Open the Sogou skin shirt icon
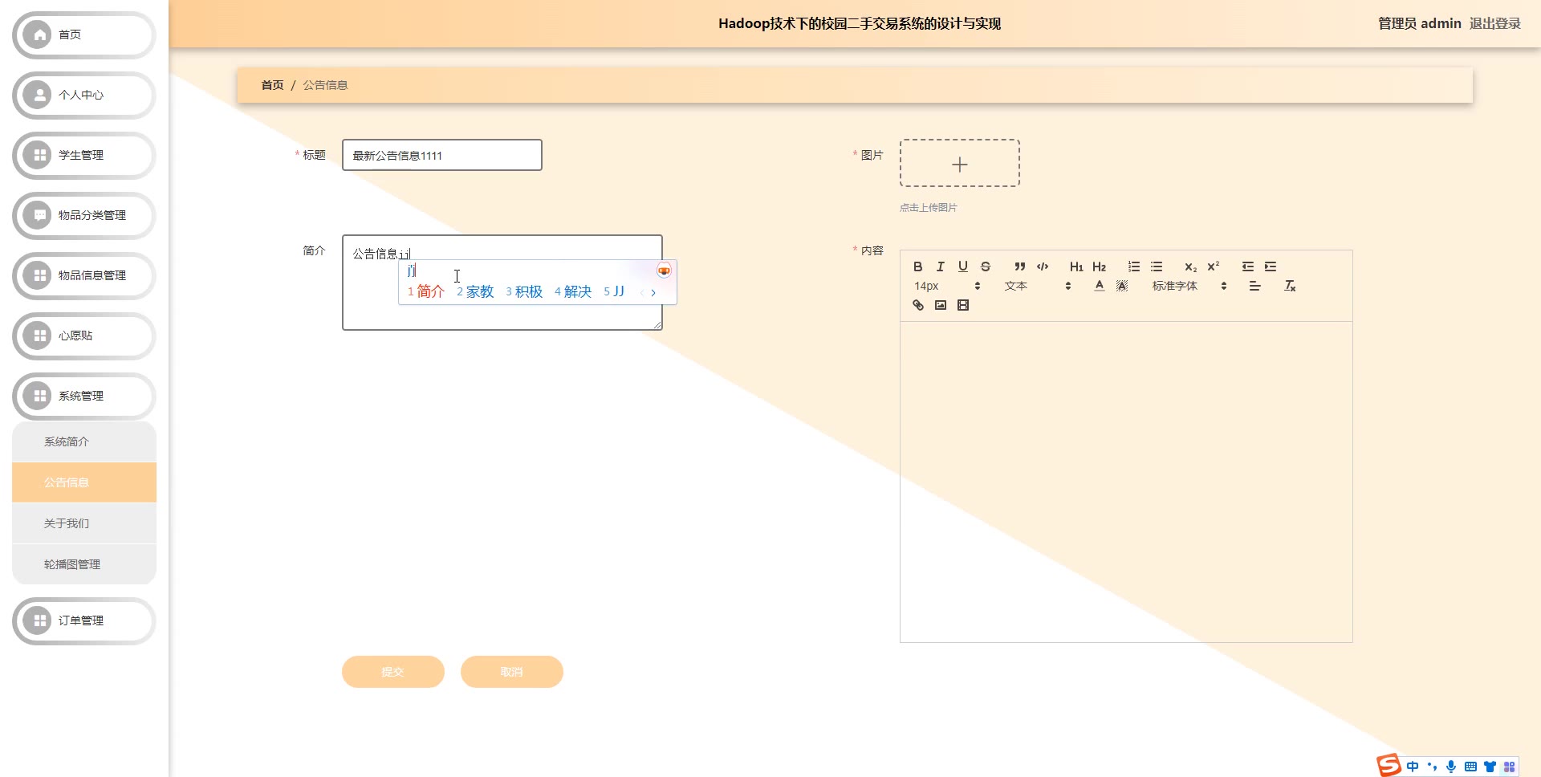This screenshot has height=777, width=1541. [x=1490, y=767]
